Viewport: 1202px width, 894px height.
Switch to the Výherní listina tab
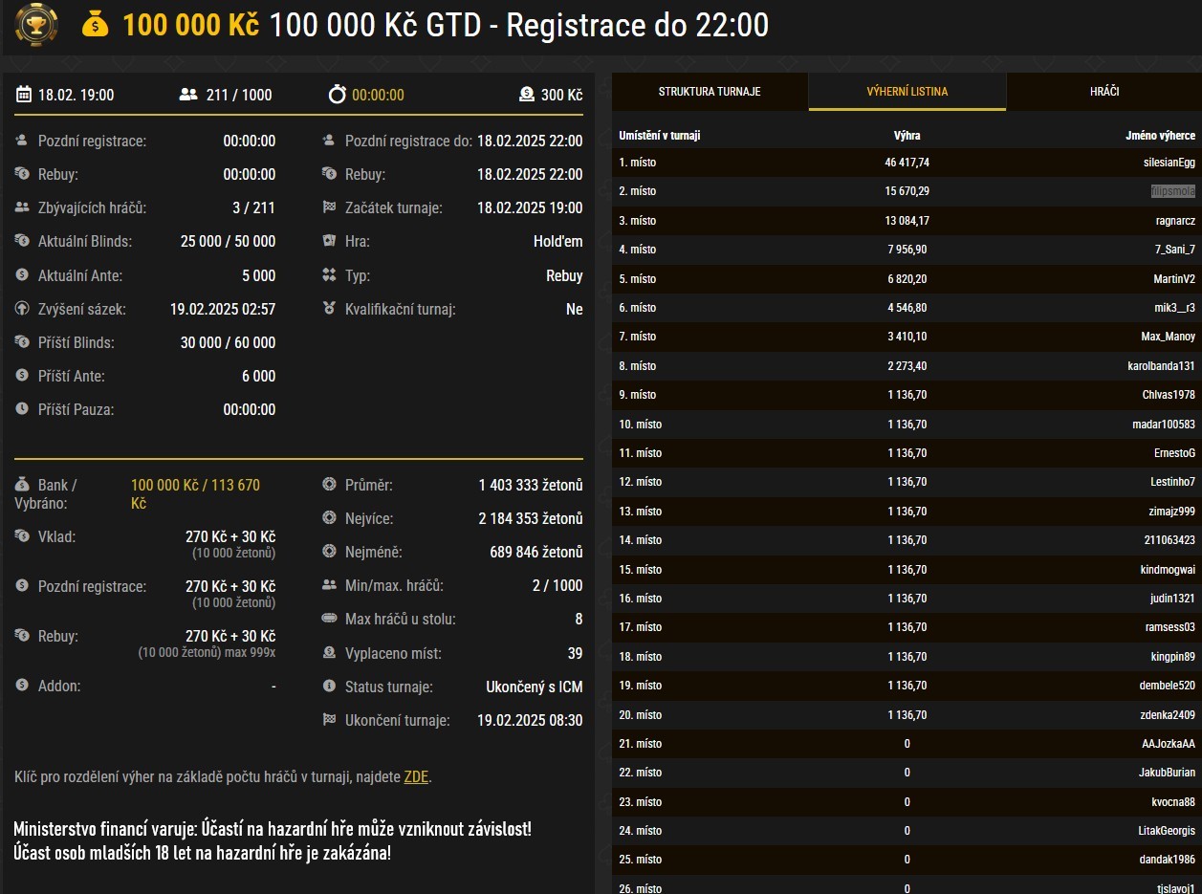click(907, 92)
